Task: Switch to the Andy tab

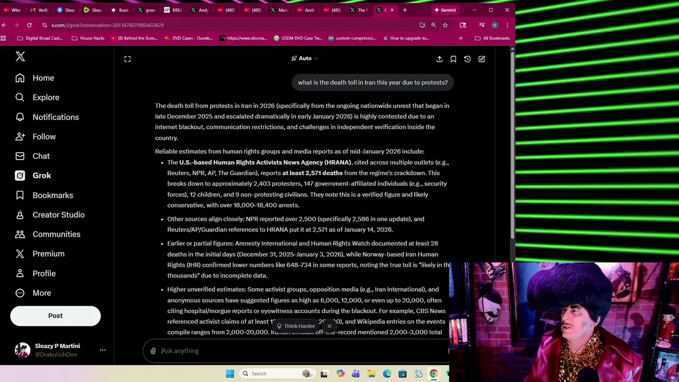Action: click(x=200, y=10)
